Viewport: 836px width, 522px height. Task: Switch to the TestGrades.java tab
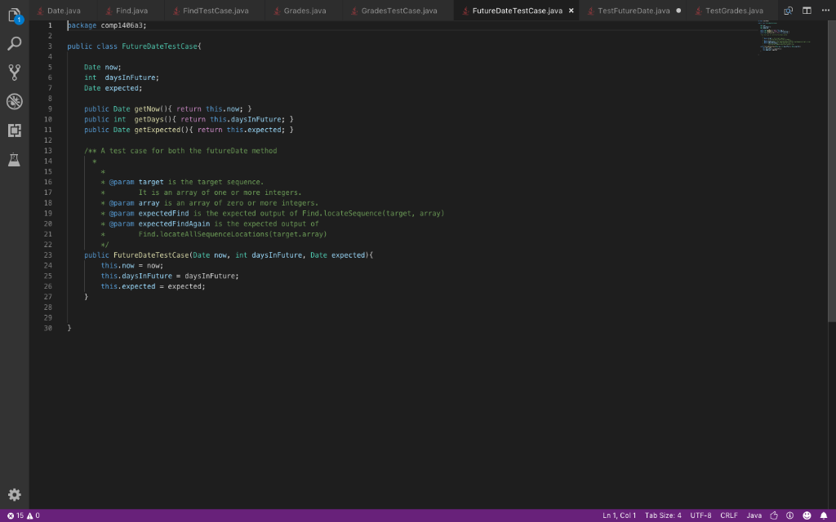[x=734, y=11]
